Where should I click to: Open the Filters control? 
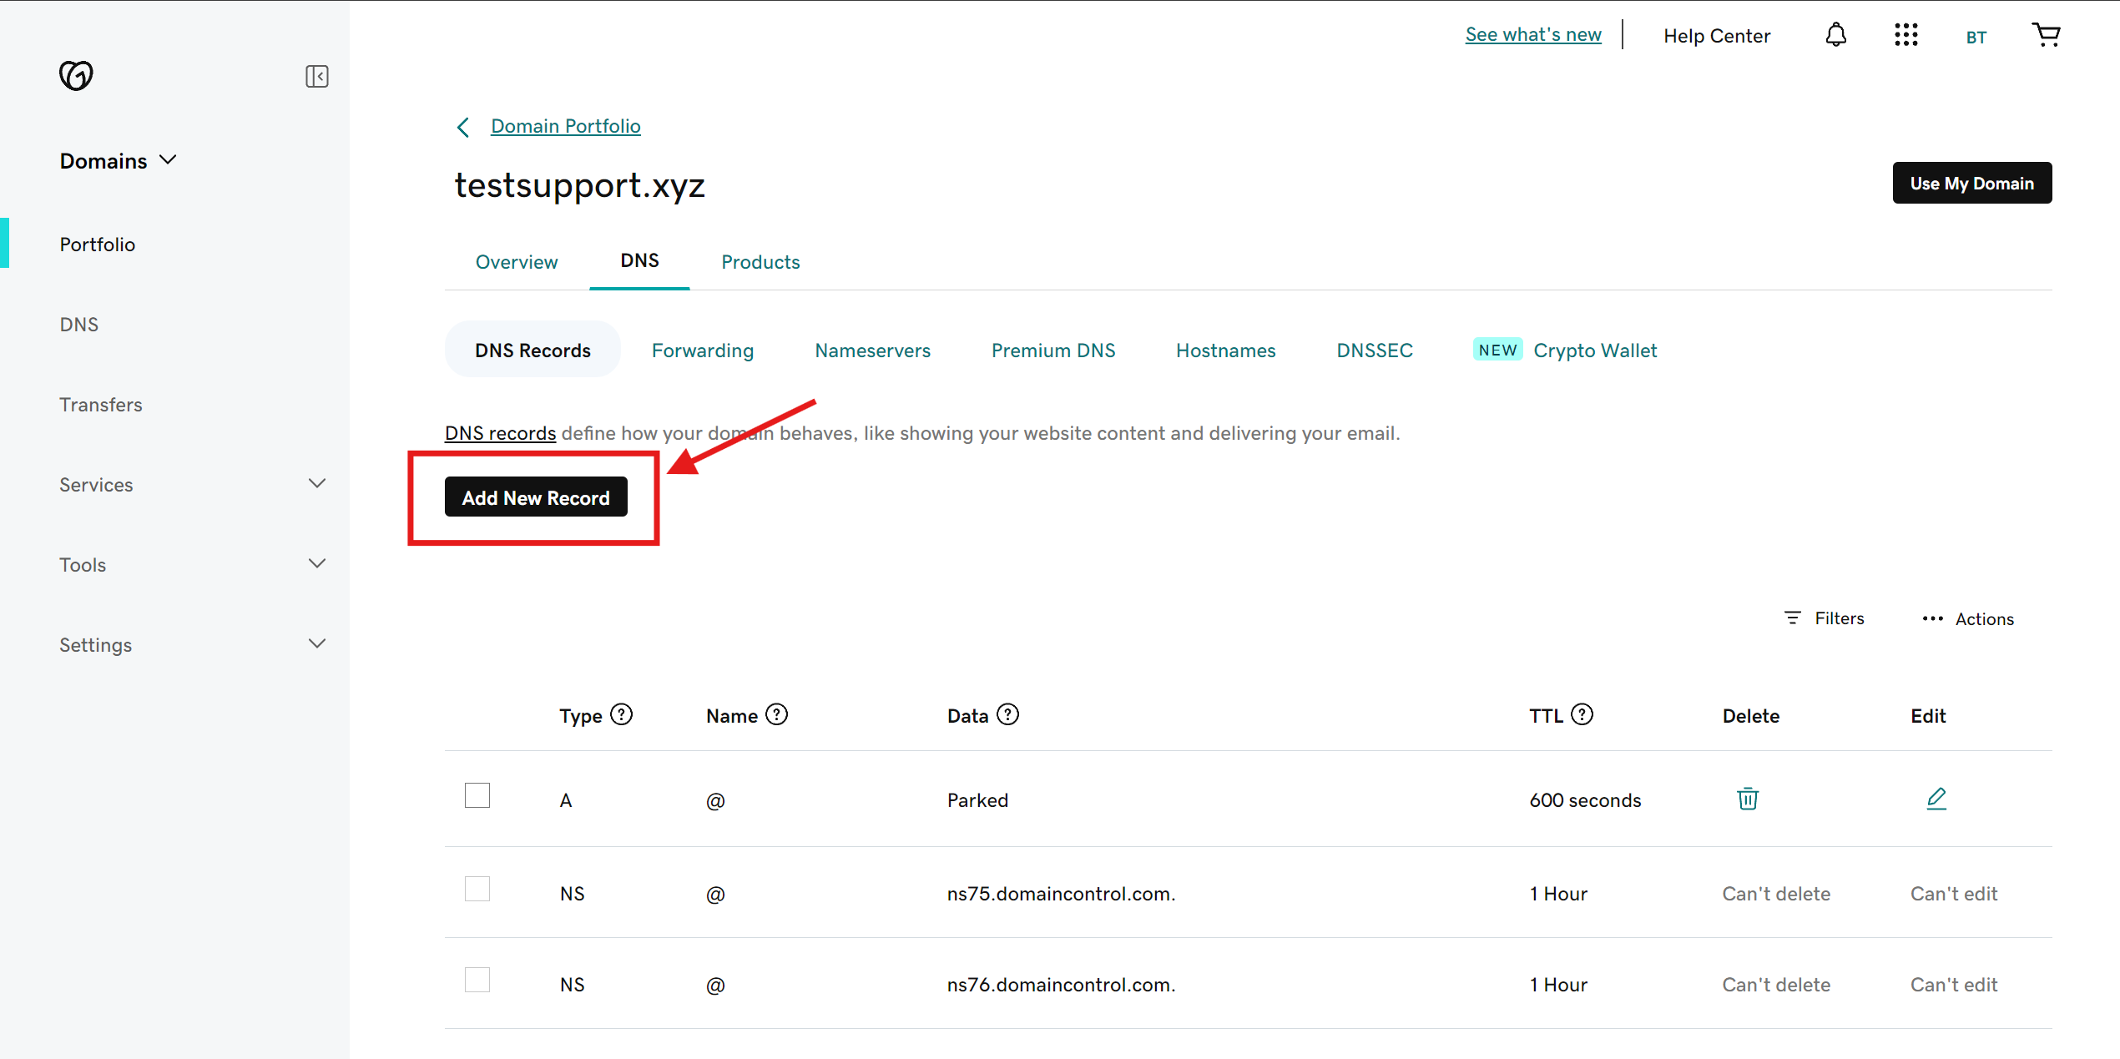[x=1825, y=618]
